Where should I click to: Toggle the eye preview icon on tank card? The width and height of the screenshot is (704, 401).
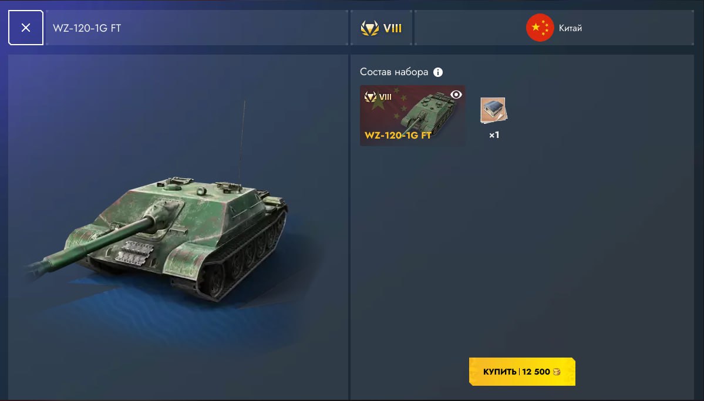tap(456, 95)
